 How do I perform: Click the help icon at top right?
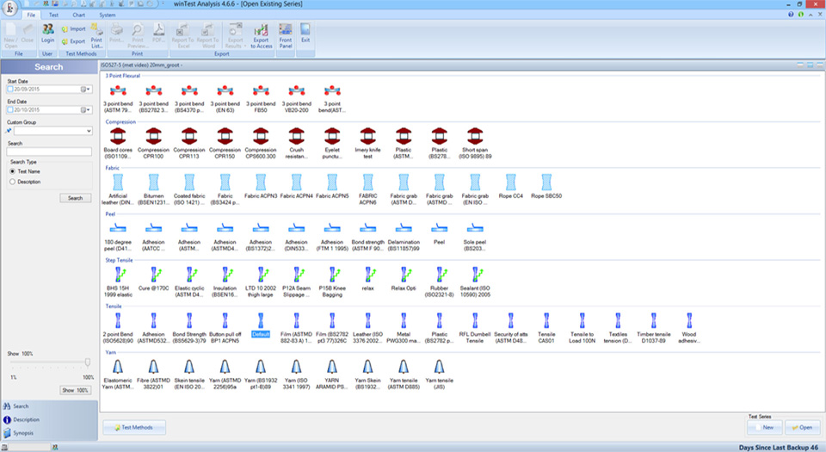791,15
